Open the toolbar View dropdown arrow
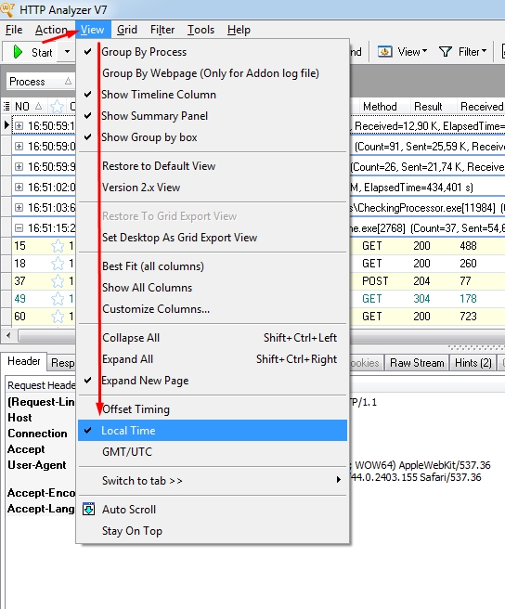505x609 pixels. click(424, 51)
